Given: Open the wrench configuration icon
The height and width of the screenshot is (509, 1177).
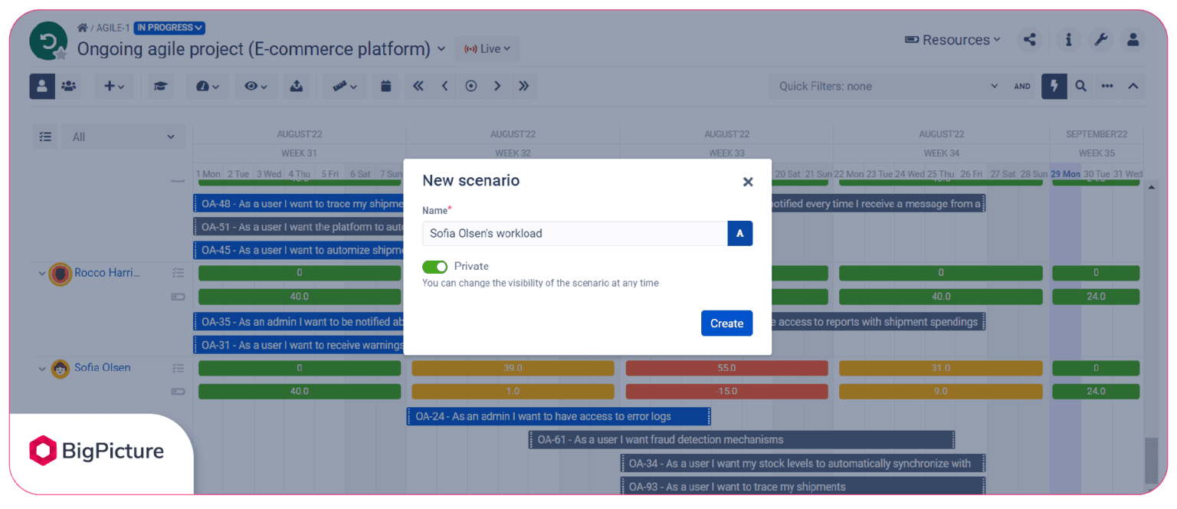Looking at the screenshot, I should [1101, 40].
